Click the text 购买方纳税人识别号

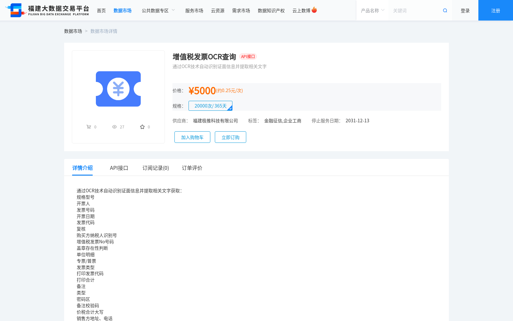pyautogui.click(x=97, y=235)
